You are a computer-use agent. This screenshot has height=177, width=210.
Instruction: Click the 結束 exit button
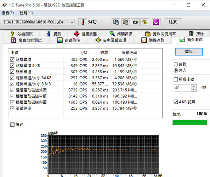click(x=173, y=22)
